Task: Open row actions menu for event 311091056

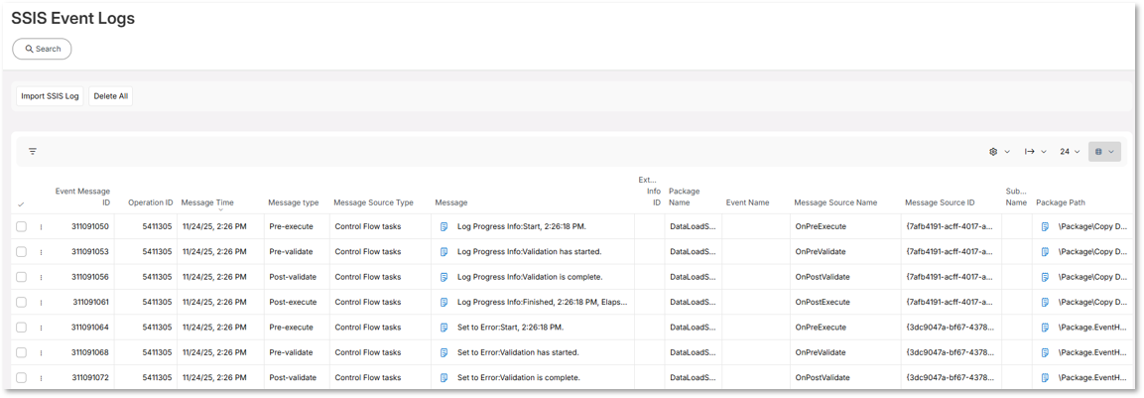Action: 41,278
